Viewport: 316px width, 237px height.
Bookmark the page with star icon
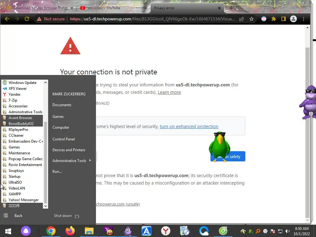(251, 19)
